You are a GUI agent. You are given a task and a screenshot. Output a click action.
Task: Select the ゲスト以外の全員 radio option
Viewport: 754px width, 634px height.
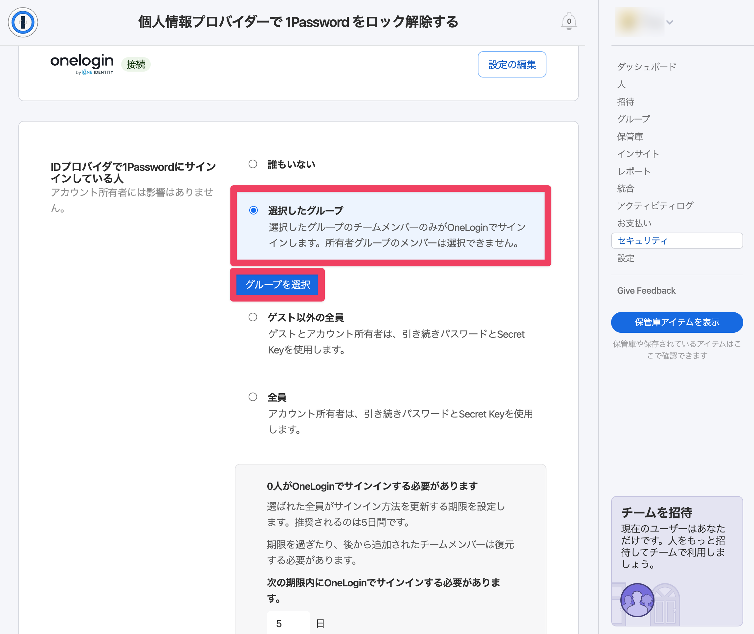tap(253, 317)
